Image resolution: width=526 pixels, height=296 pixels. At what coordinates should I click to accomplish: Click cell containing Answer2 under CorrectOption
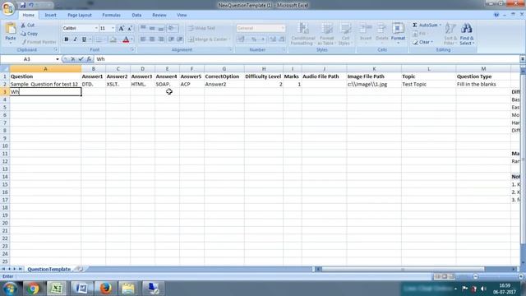pos(224,84)
